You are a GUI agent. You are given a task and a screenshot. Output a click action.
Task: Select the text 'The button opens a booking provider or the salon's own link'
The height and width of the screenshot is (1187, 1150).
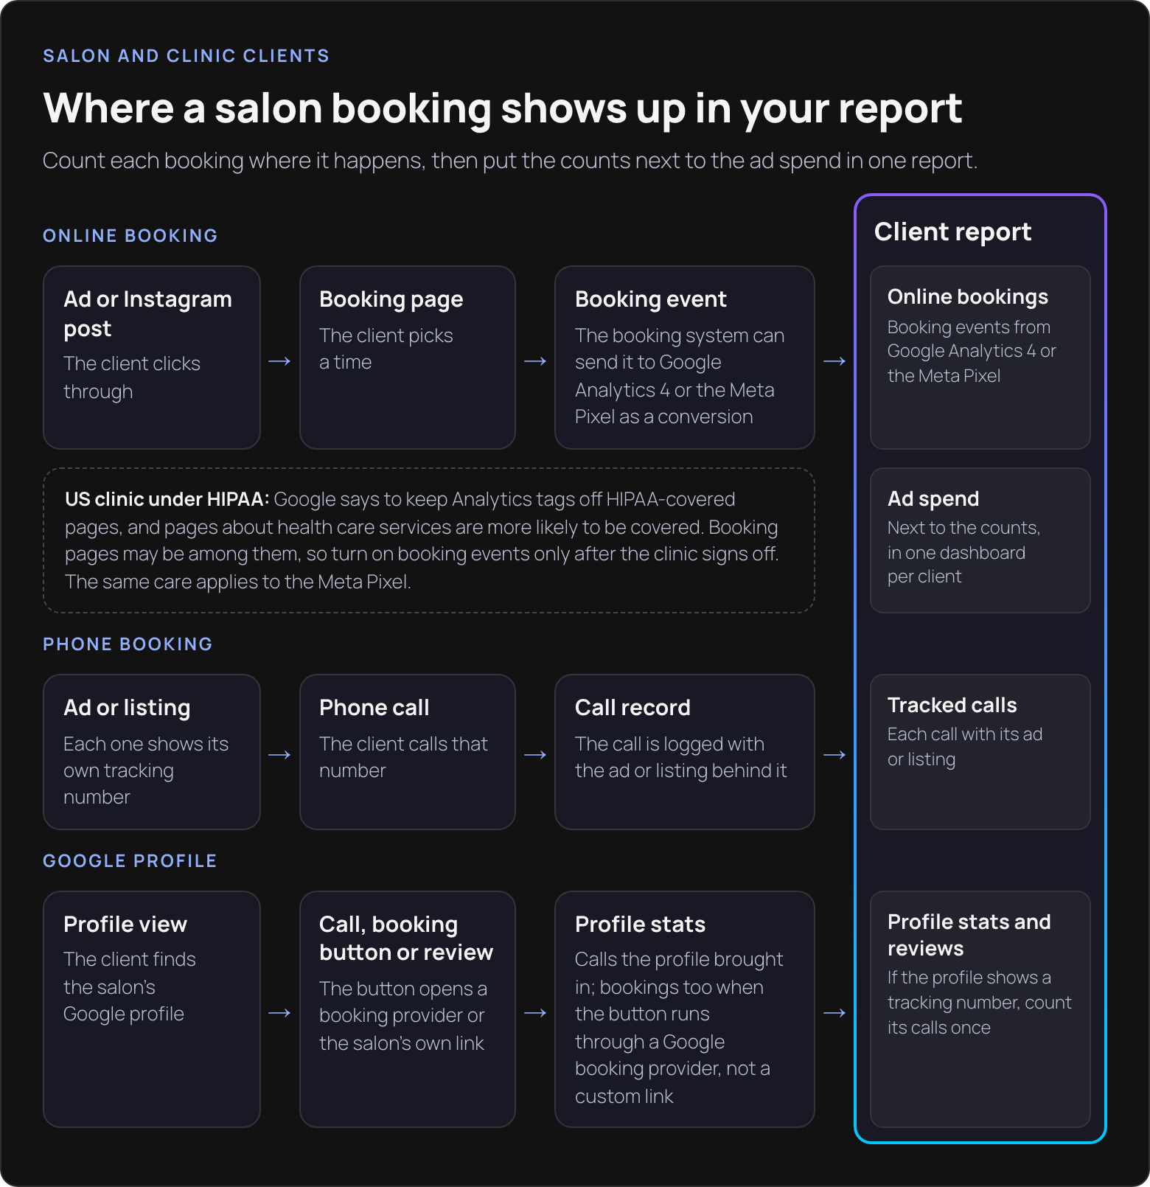point(402,1016)
